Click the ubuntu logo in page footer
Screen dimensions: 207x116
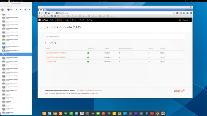pyautogui.click(x=179, y=91)
